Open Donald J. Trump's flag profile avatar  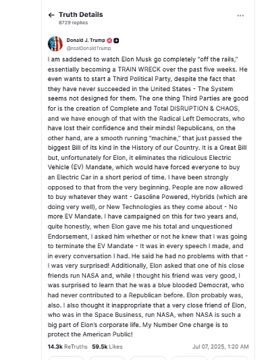(x=55, y=44)
